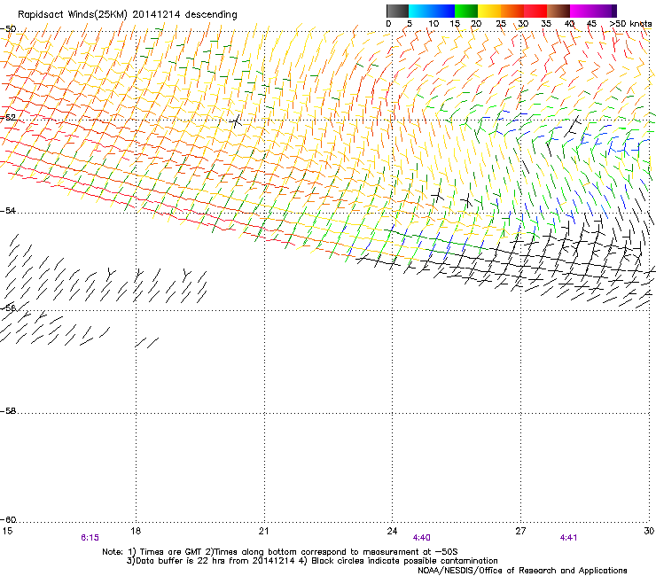Click the 'Rapidsact Winds(25KM) 20141214 descending' title

[x=128, y=15]
